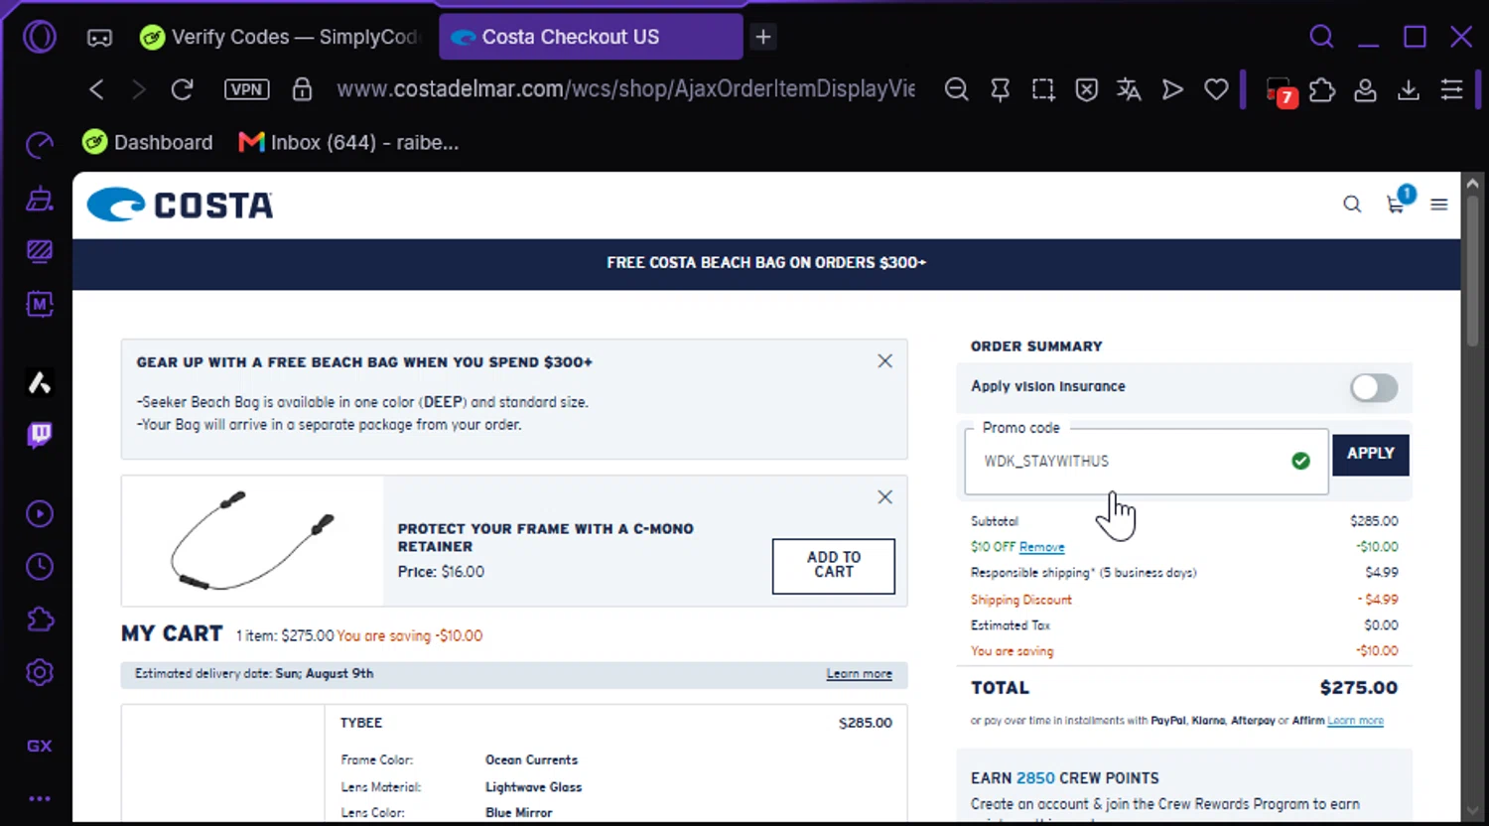Switch to Verify Codes — SimplyCodes tab

coord(281,38)
